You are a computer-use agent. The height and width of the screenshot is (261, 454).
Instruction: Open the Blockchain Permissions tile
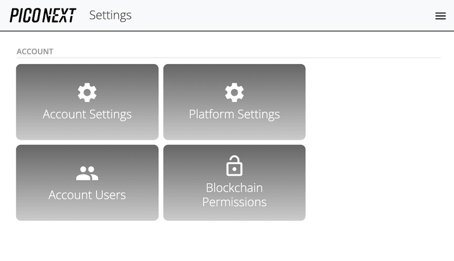(234, 182)
